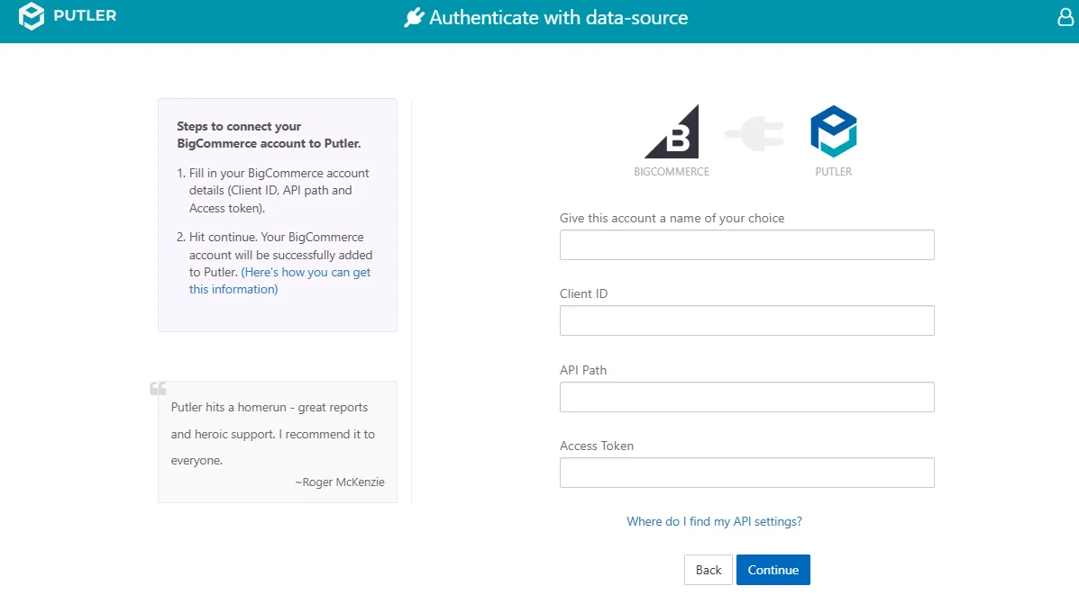Viewport: 1079px width, 595px height.
Task: Focus the account name input field
Action: click(x=746, y=245)
